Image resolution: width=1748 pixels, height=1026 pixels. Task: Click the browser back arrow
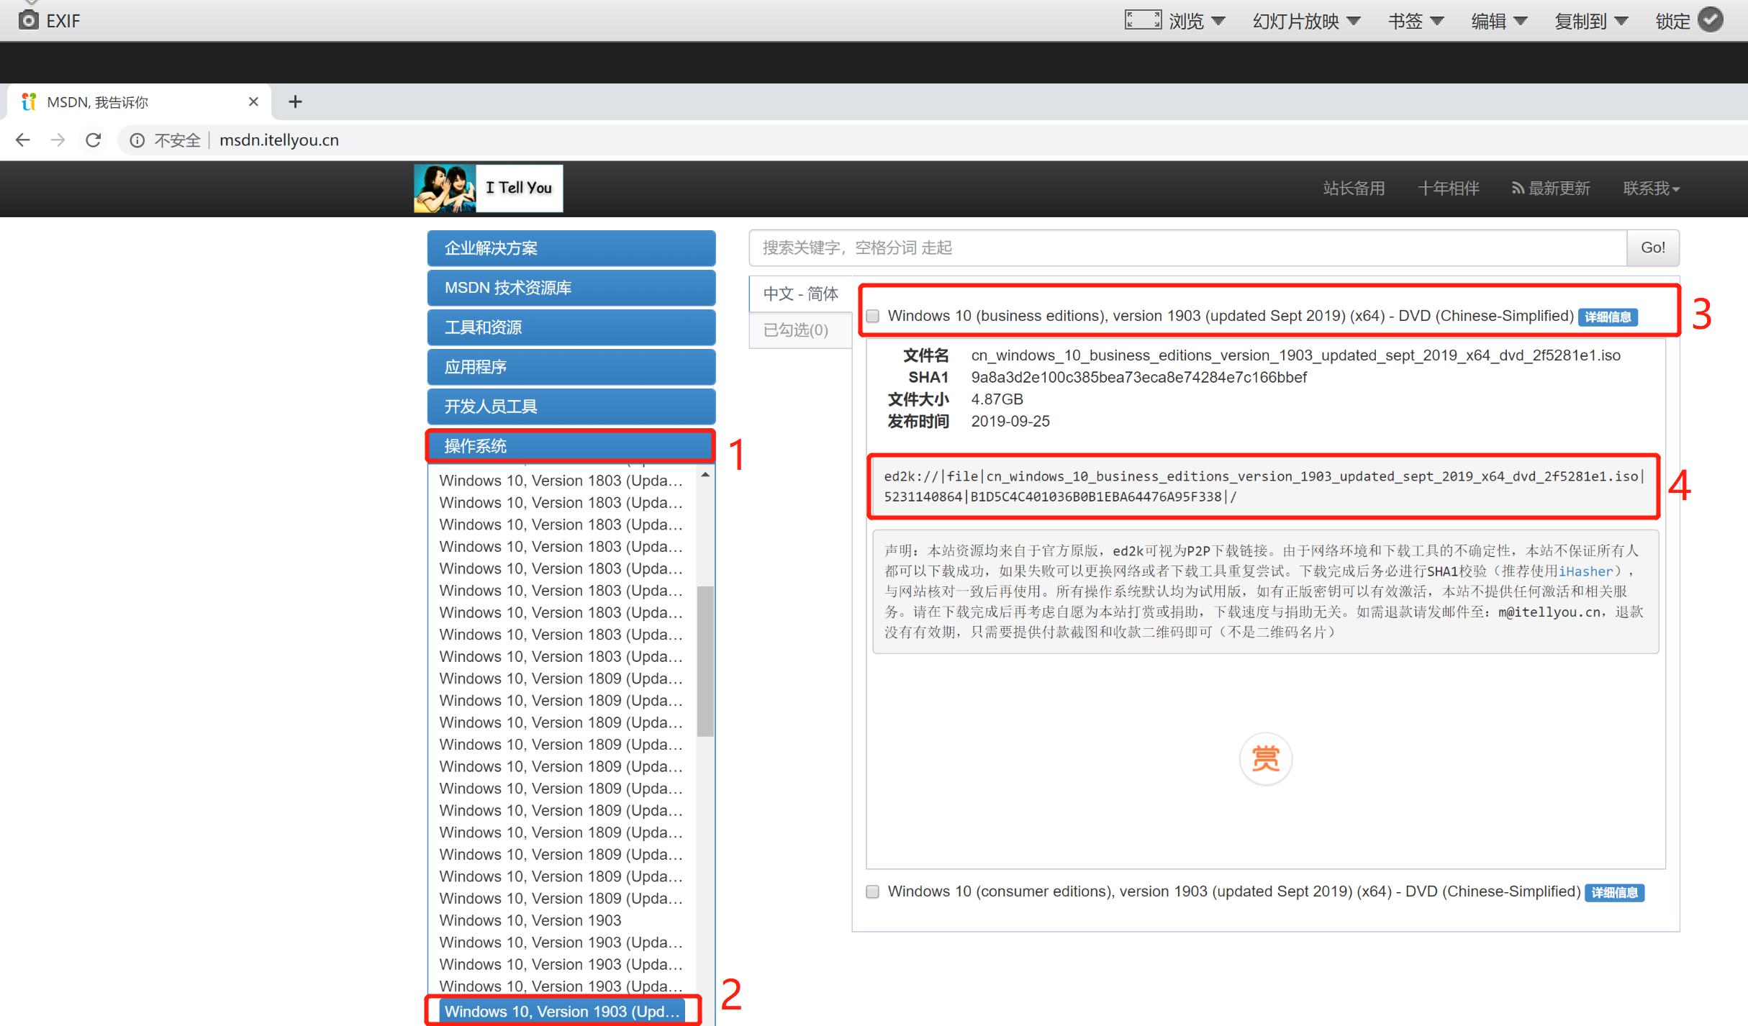pyautogui.click(x=23, y=140)
